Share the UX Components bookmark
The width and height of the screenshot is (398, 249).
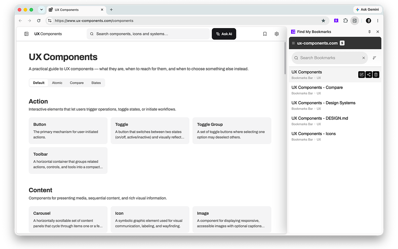coord(368,75)
